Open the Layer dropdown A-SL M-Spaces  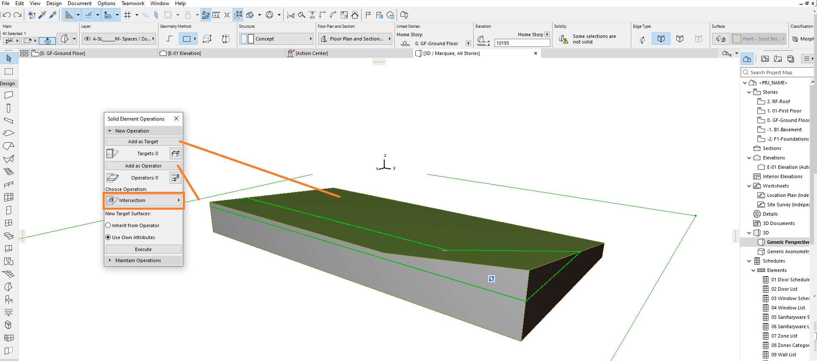pos(119,39)
